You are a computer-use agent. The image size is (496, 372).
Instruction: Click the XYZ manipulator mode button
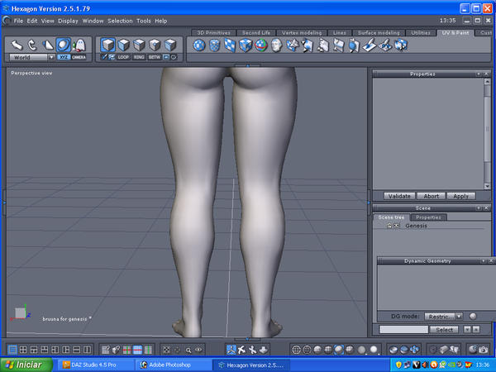pos(64,58)
